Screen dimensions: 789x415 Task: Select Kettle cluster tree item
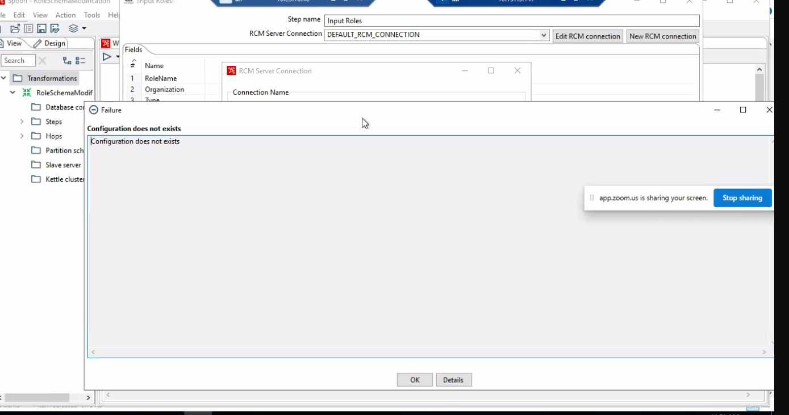point(65,179)
